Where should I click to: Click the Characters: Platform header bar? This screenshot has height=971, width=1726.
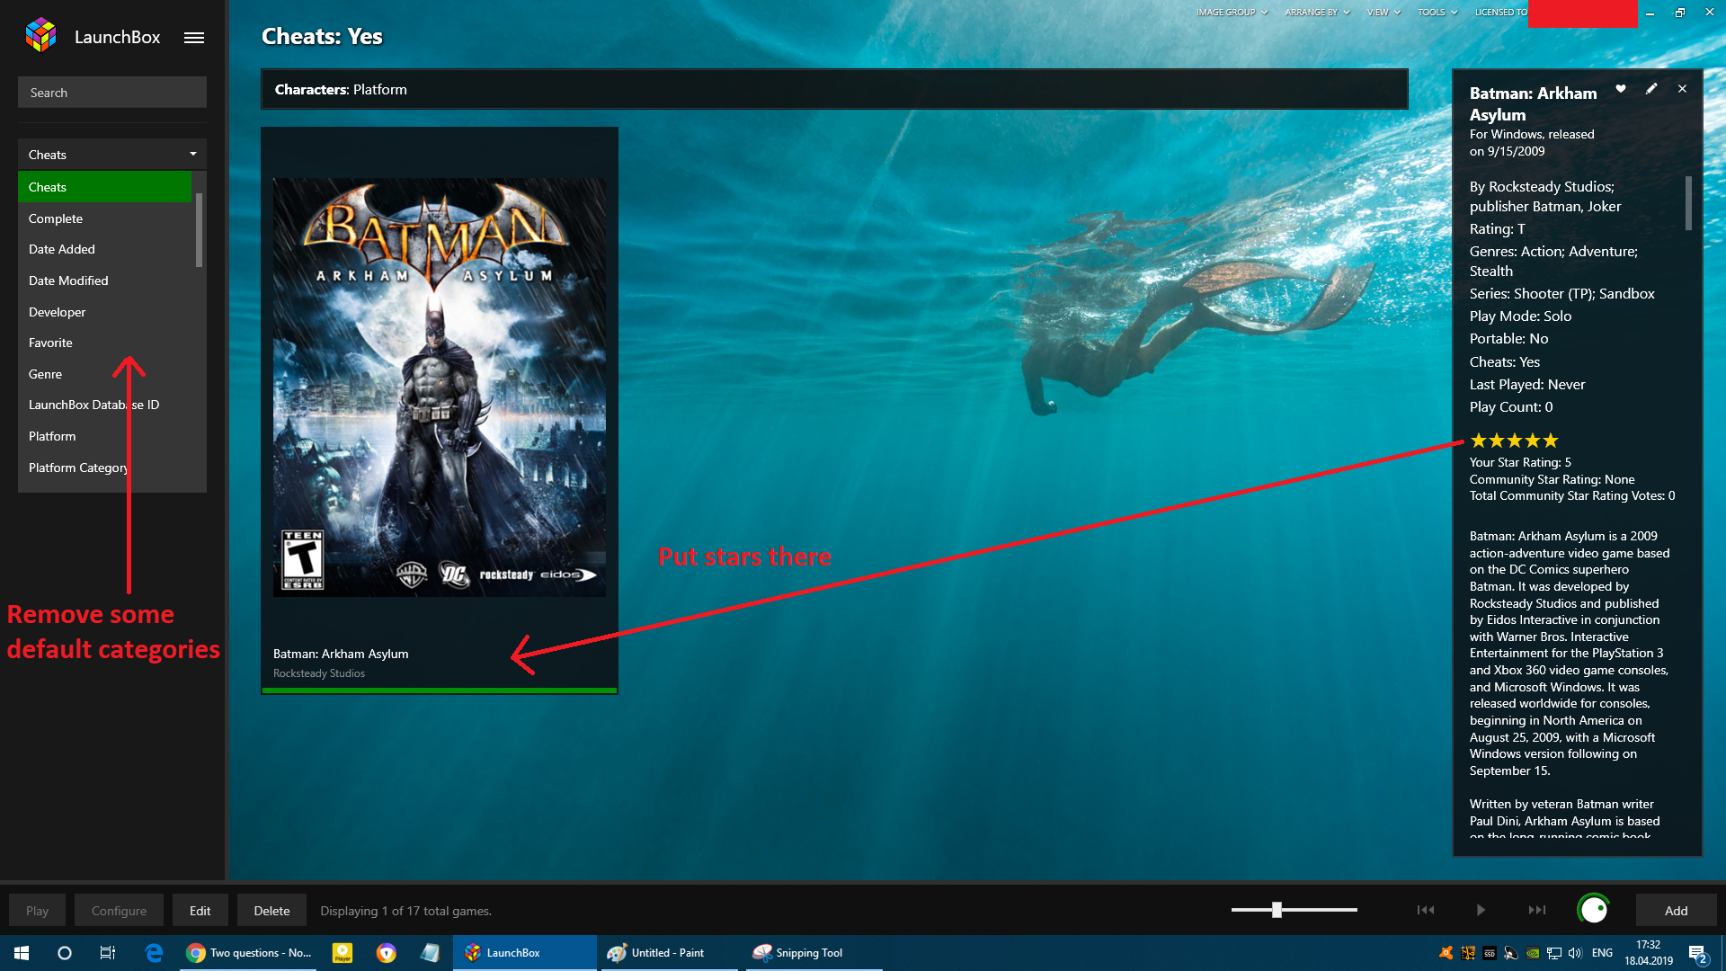(x=834, y=89)
